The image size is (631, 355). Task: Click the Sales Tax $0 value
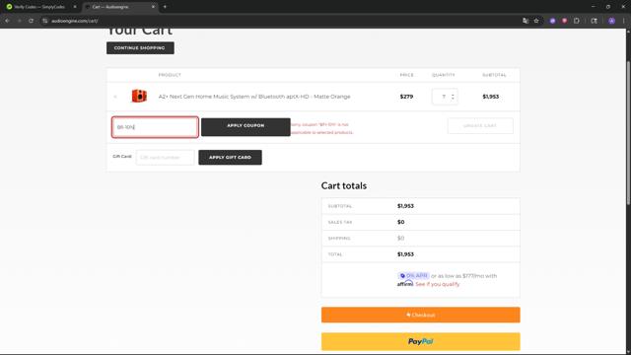[x=401, y=222]
